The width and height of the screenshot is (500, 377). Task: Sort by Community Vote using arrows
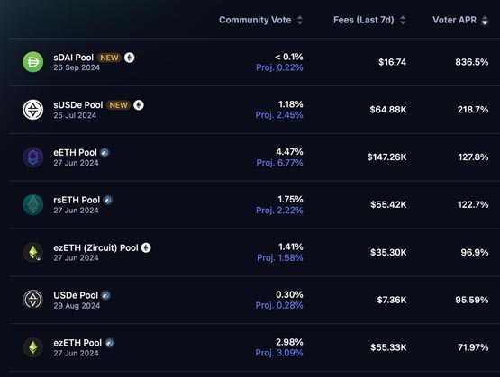[299, 20]
